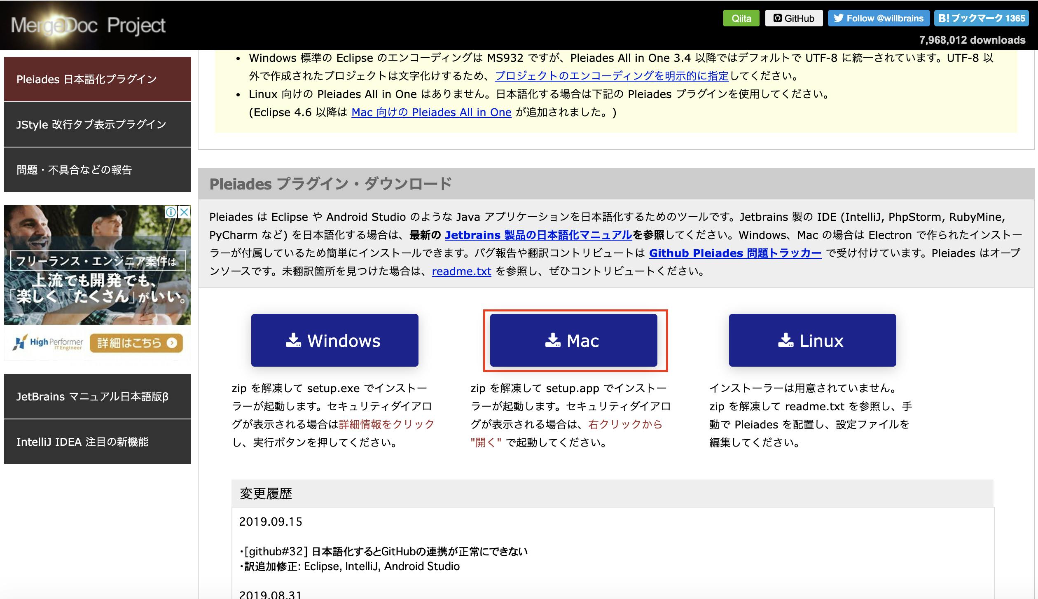Click the download icon on the Linux button
This screenshot has width=1038, height=599.
point(785,340)
